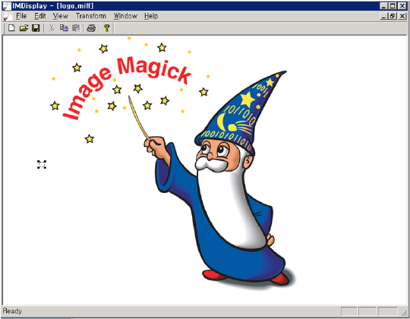Open the document system menu icon beside File
Screen dimensions: 410x319
(8, 16)
